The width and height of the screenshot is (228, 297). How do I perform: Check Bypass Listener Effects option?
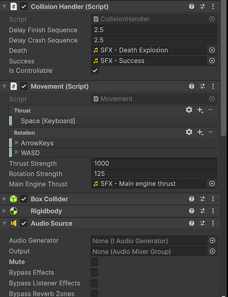pyautogui.click(x=94, y=283)
